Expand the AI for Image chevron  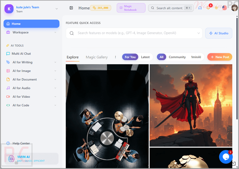click(x=55, y=71)
